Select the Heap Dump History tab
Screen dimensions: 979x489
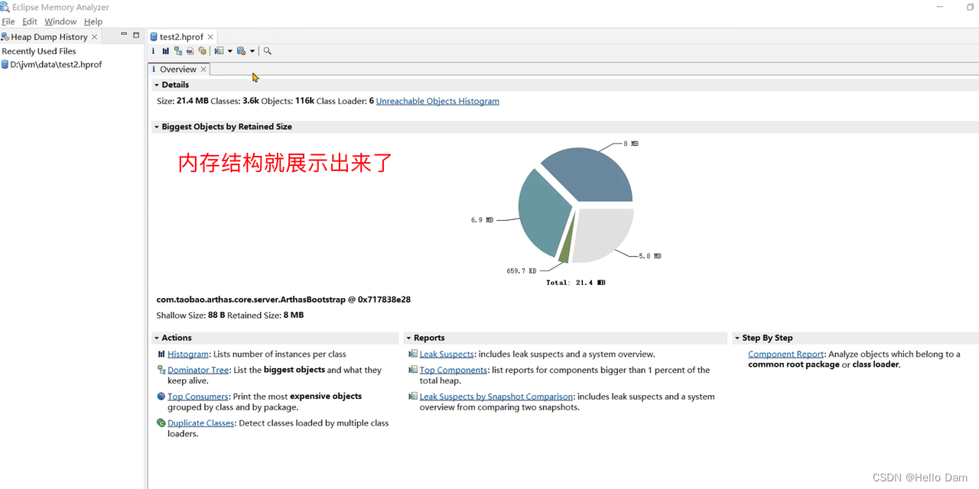49,37
